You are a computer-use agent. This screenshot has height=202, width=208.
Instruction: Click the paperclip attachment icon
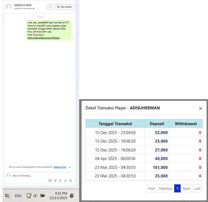(x=55, y=181)
